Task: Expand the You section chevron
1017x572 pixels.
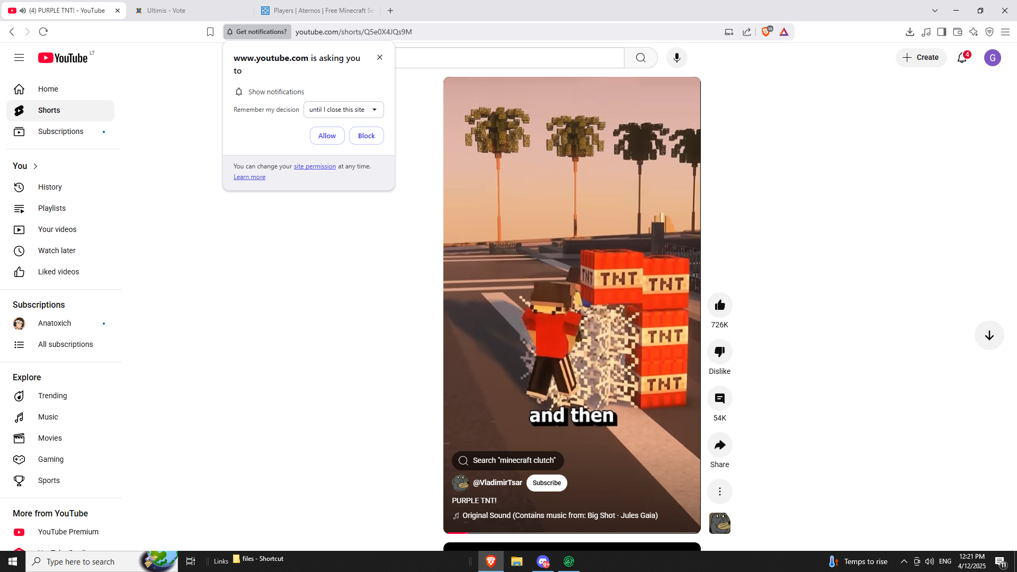Action: click(x=35, y=166)
